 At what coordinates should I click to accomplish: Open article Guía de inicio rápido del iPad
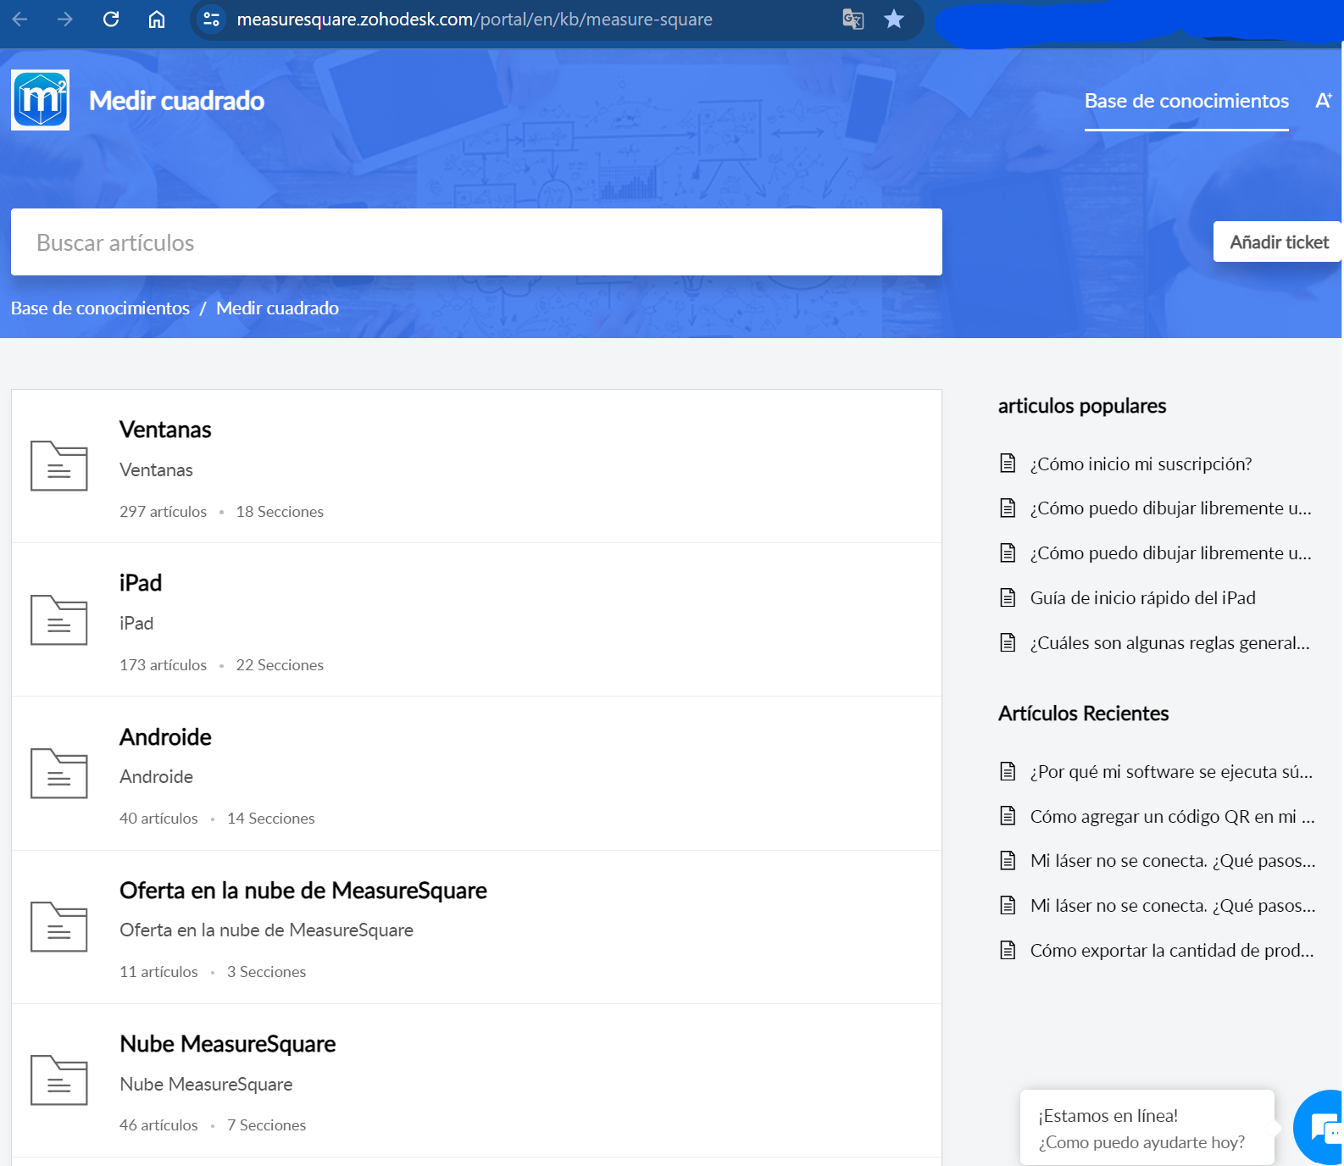[1142, 597]
